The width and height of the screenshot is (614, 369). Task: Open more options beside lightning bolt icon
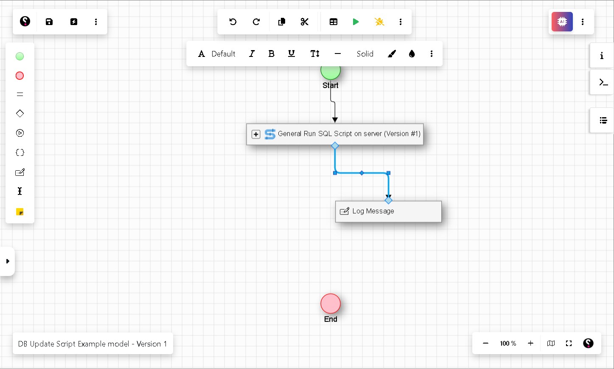click(96, 22)
